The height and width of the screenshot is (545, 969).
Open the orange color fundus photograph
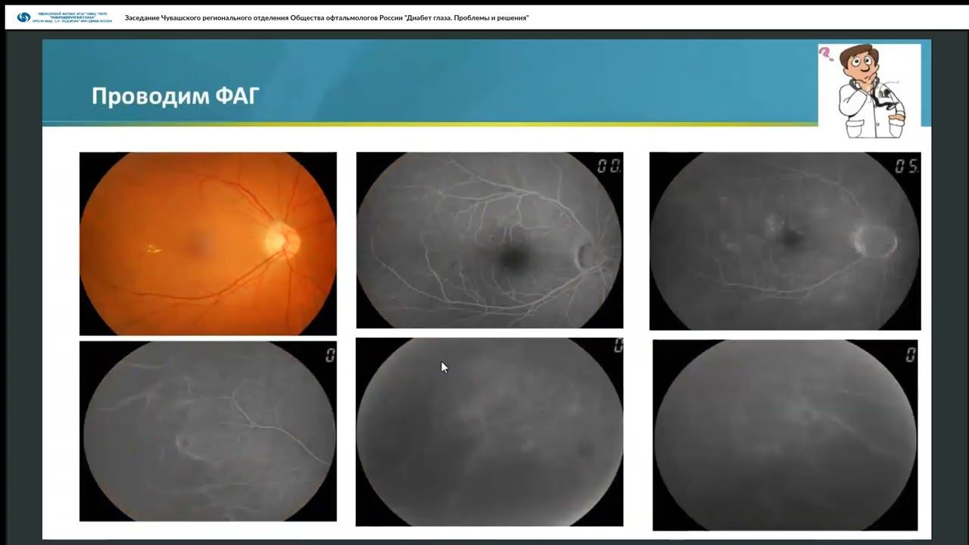point(208,244)
